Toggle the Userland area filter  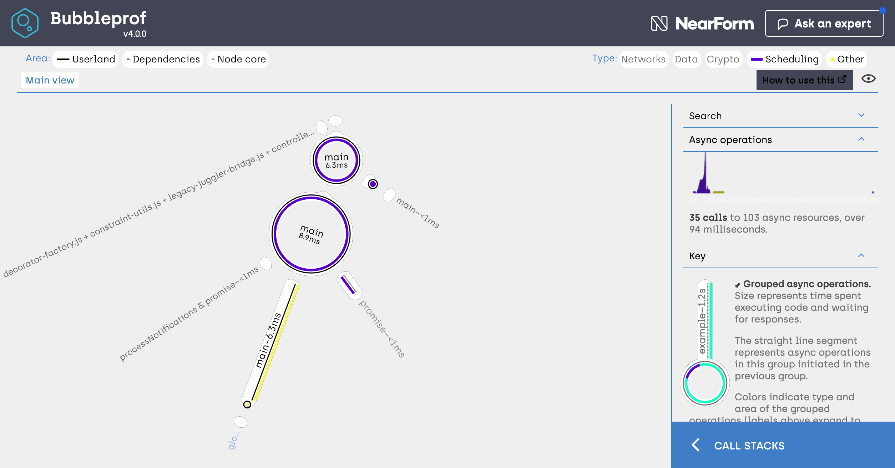86,59
